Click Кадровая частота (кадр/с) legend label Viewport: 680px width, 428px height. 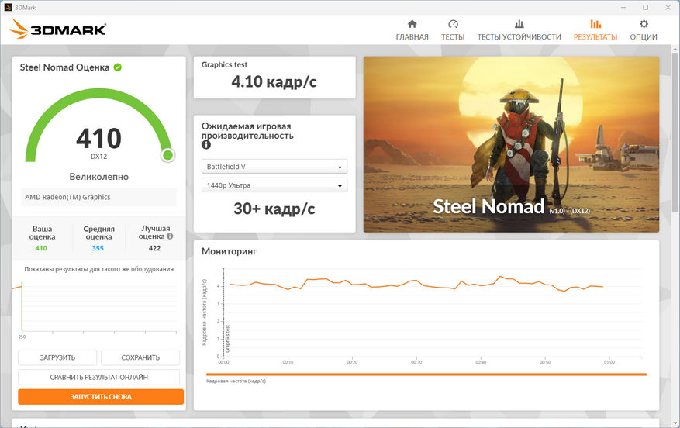(x=236, y=381)
